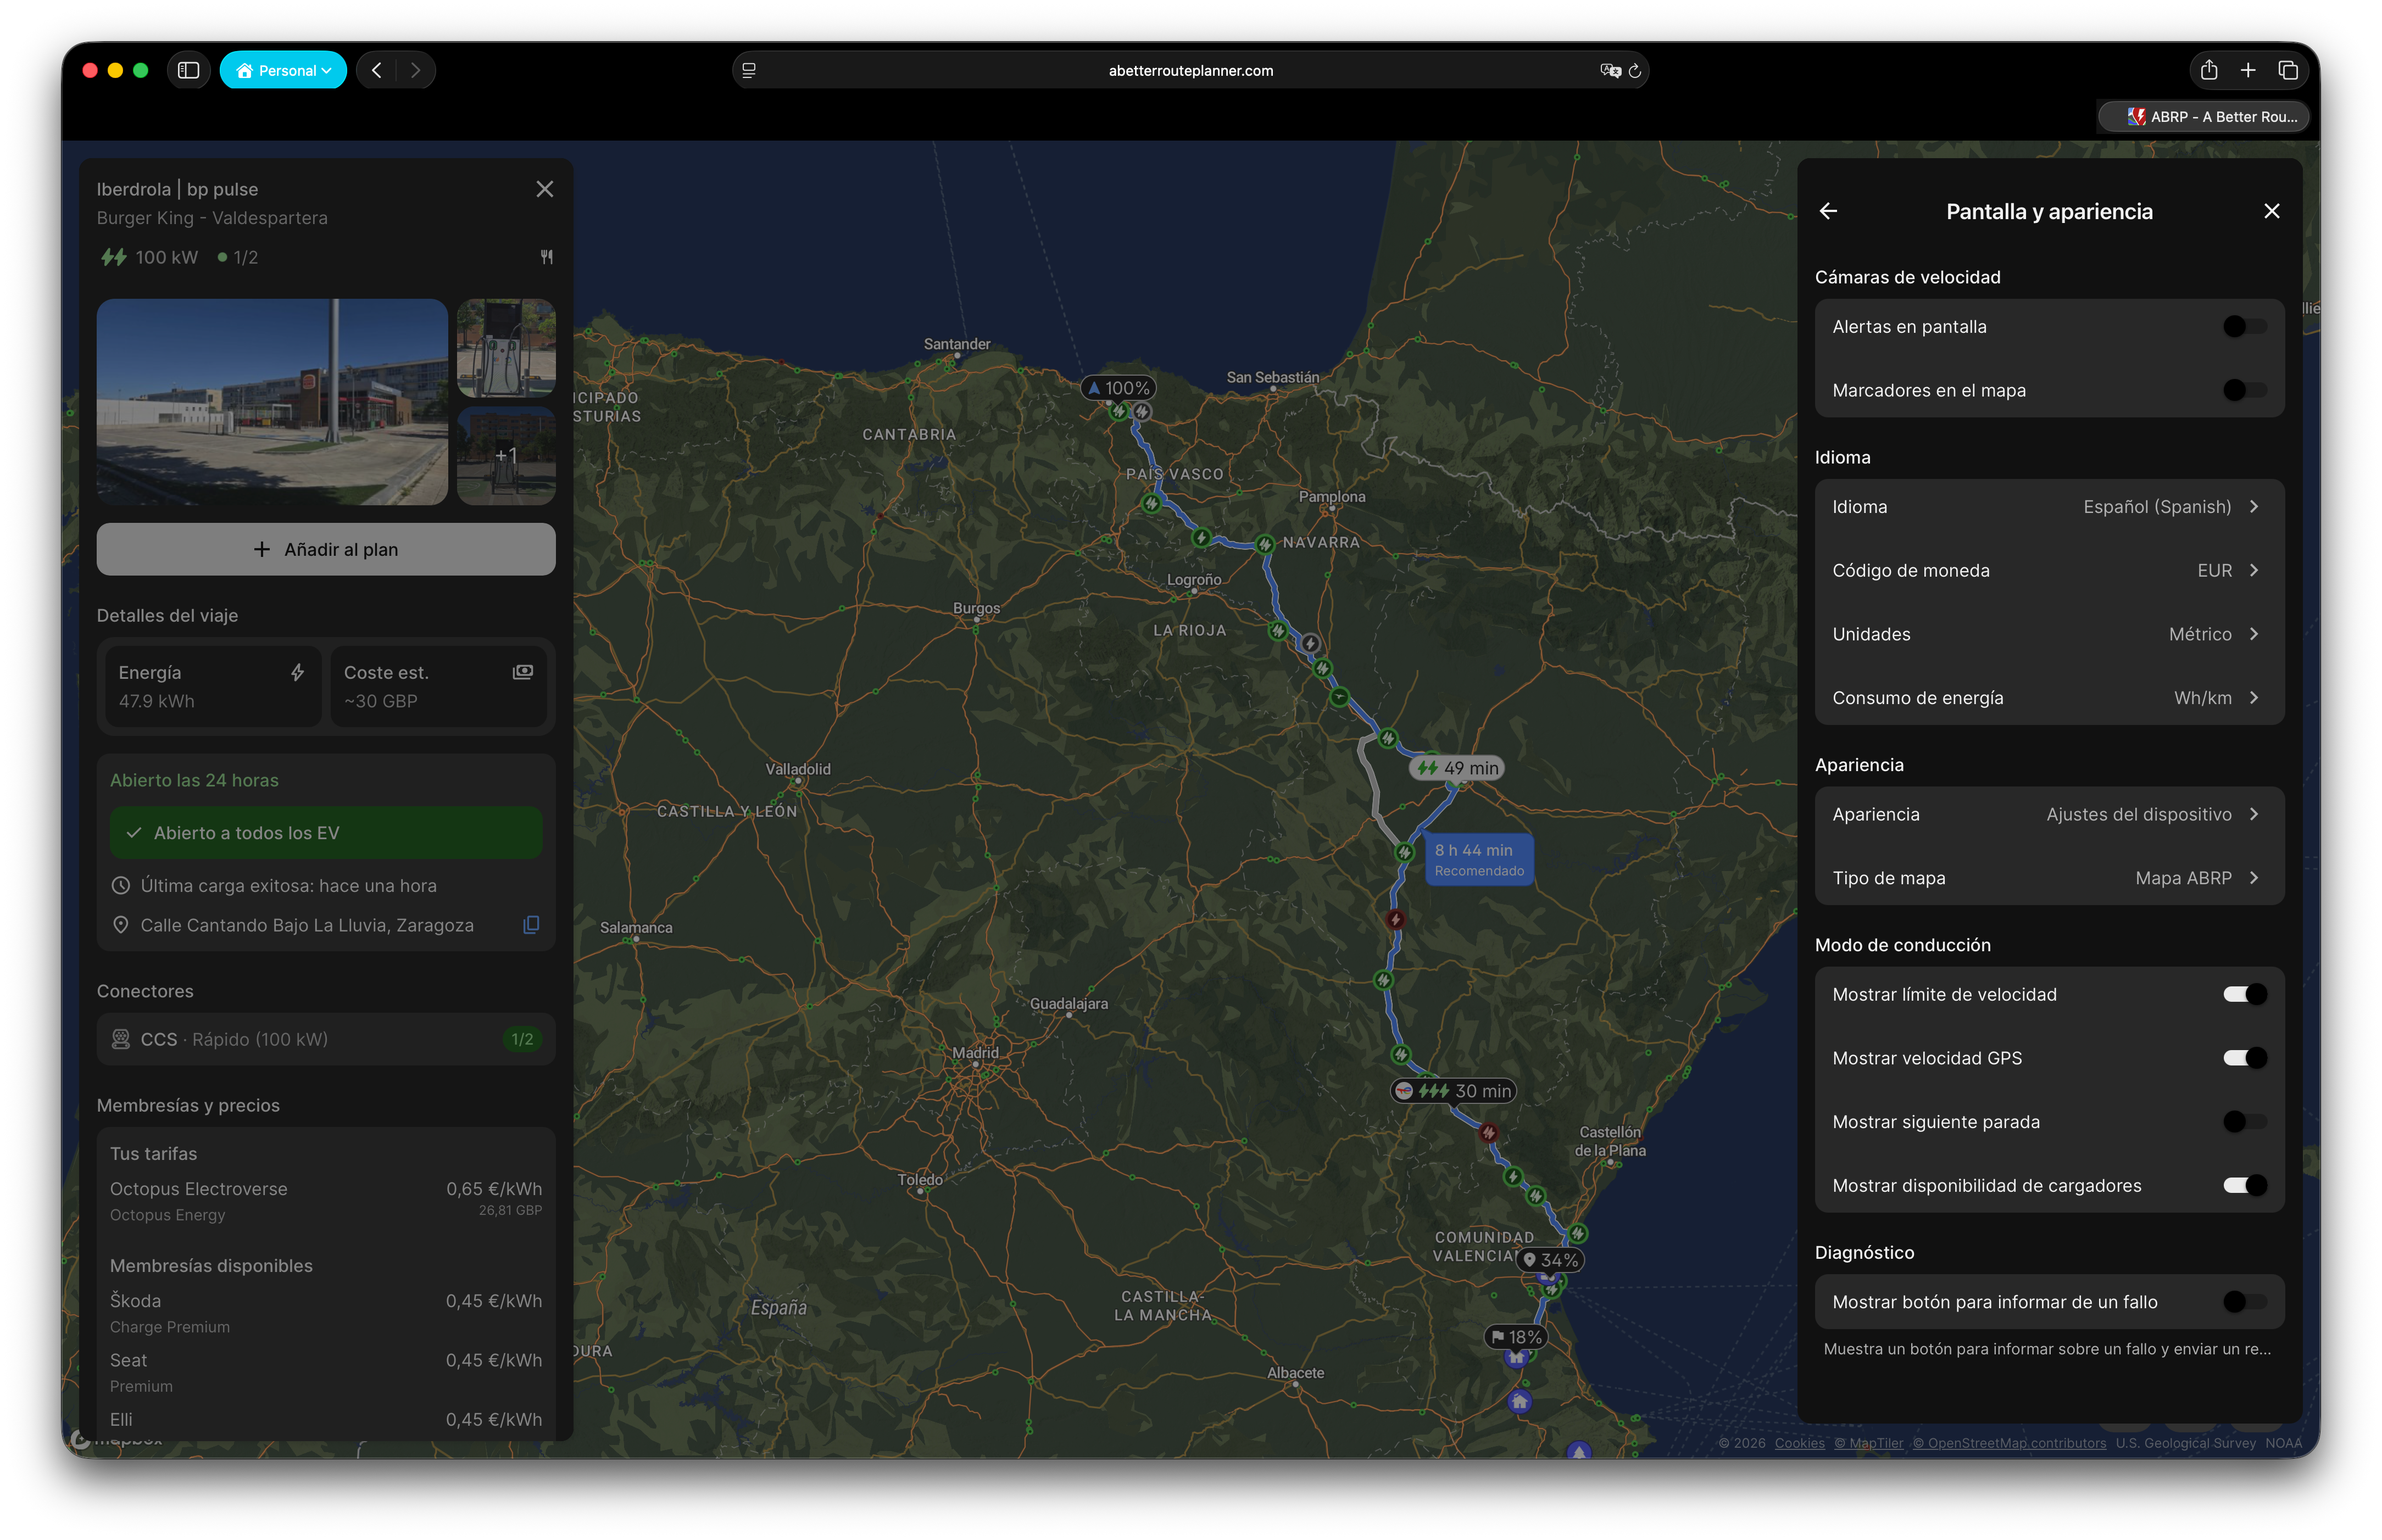Open the Personal profile dropdown in Safari
Image resolution: width=2382 pixels, height=1540 pixels.
tap(283, 70)
